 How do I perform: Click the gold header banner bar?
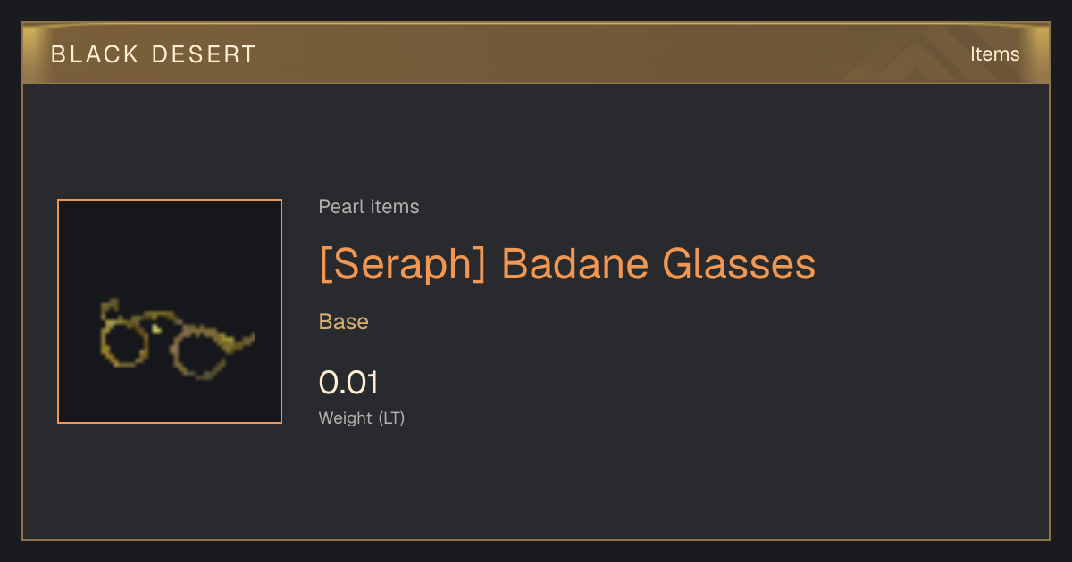point(536,54)
